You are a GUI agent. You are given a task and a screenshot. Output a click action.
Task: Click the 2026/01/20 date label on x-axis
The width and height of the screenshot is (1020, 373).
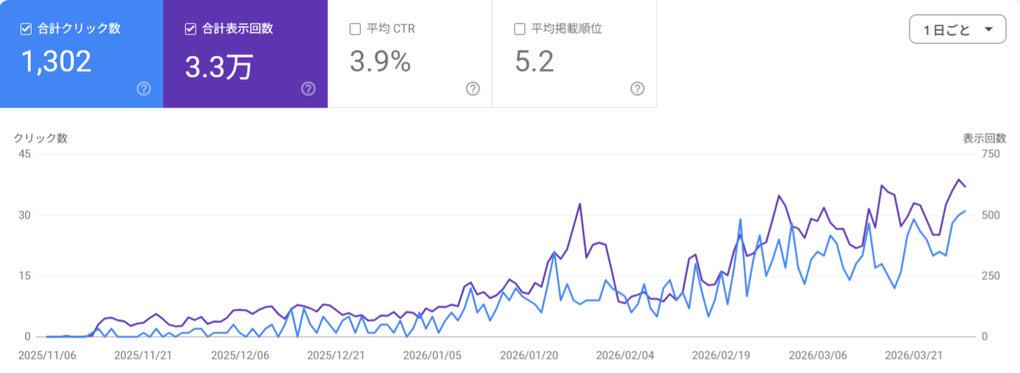(x=529, y=355)
